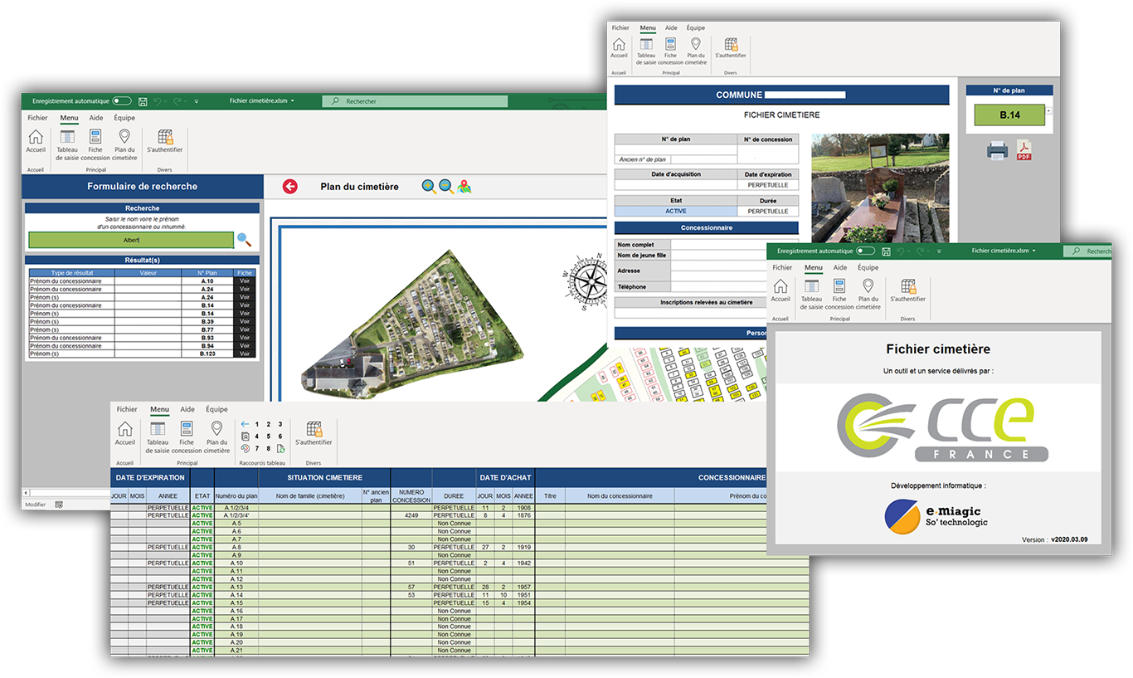This screenshot has height=678, width=1133.
Task: Click the B.77 cell in the results table
Action: click(207, 329)
